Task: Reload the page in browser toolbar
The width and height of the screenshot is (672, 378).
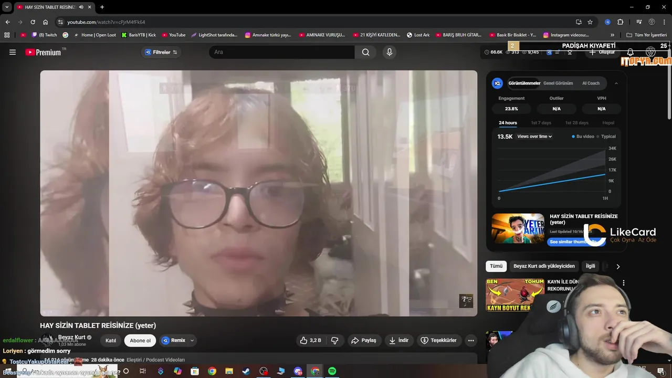Action: point(33,22)
